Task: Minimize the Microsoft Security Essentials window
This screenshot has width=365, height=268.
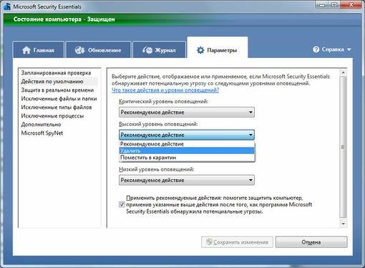Action: [322, 5]
